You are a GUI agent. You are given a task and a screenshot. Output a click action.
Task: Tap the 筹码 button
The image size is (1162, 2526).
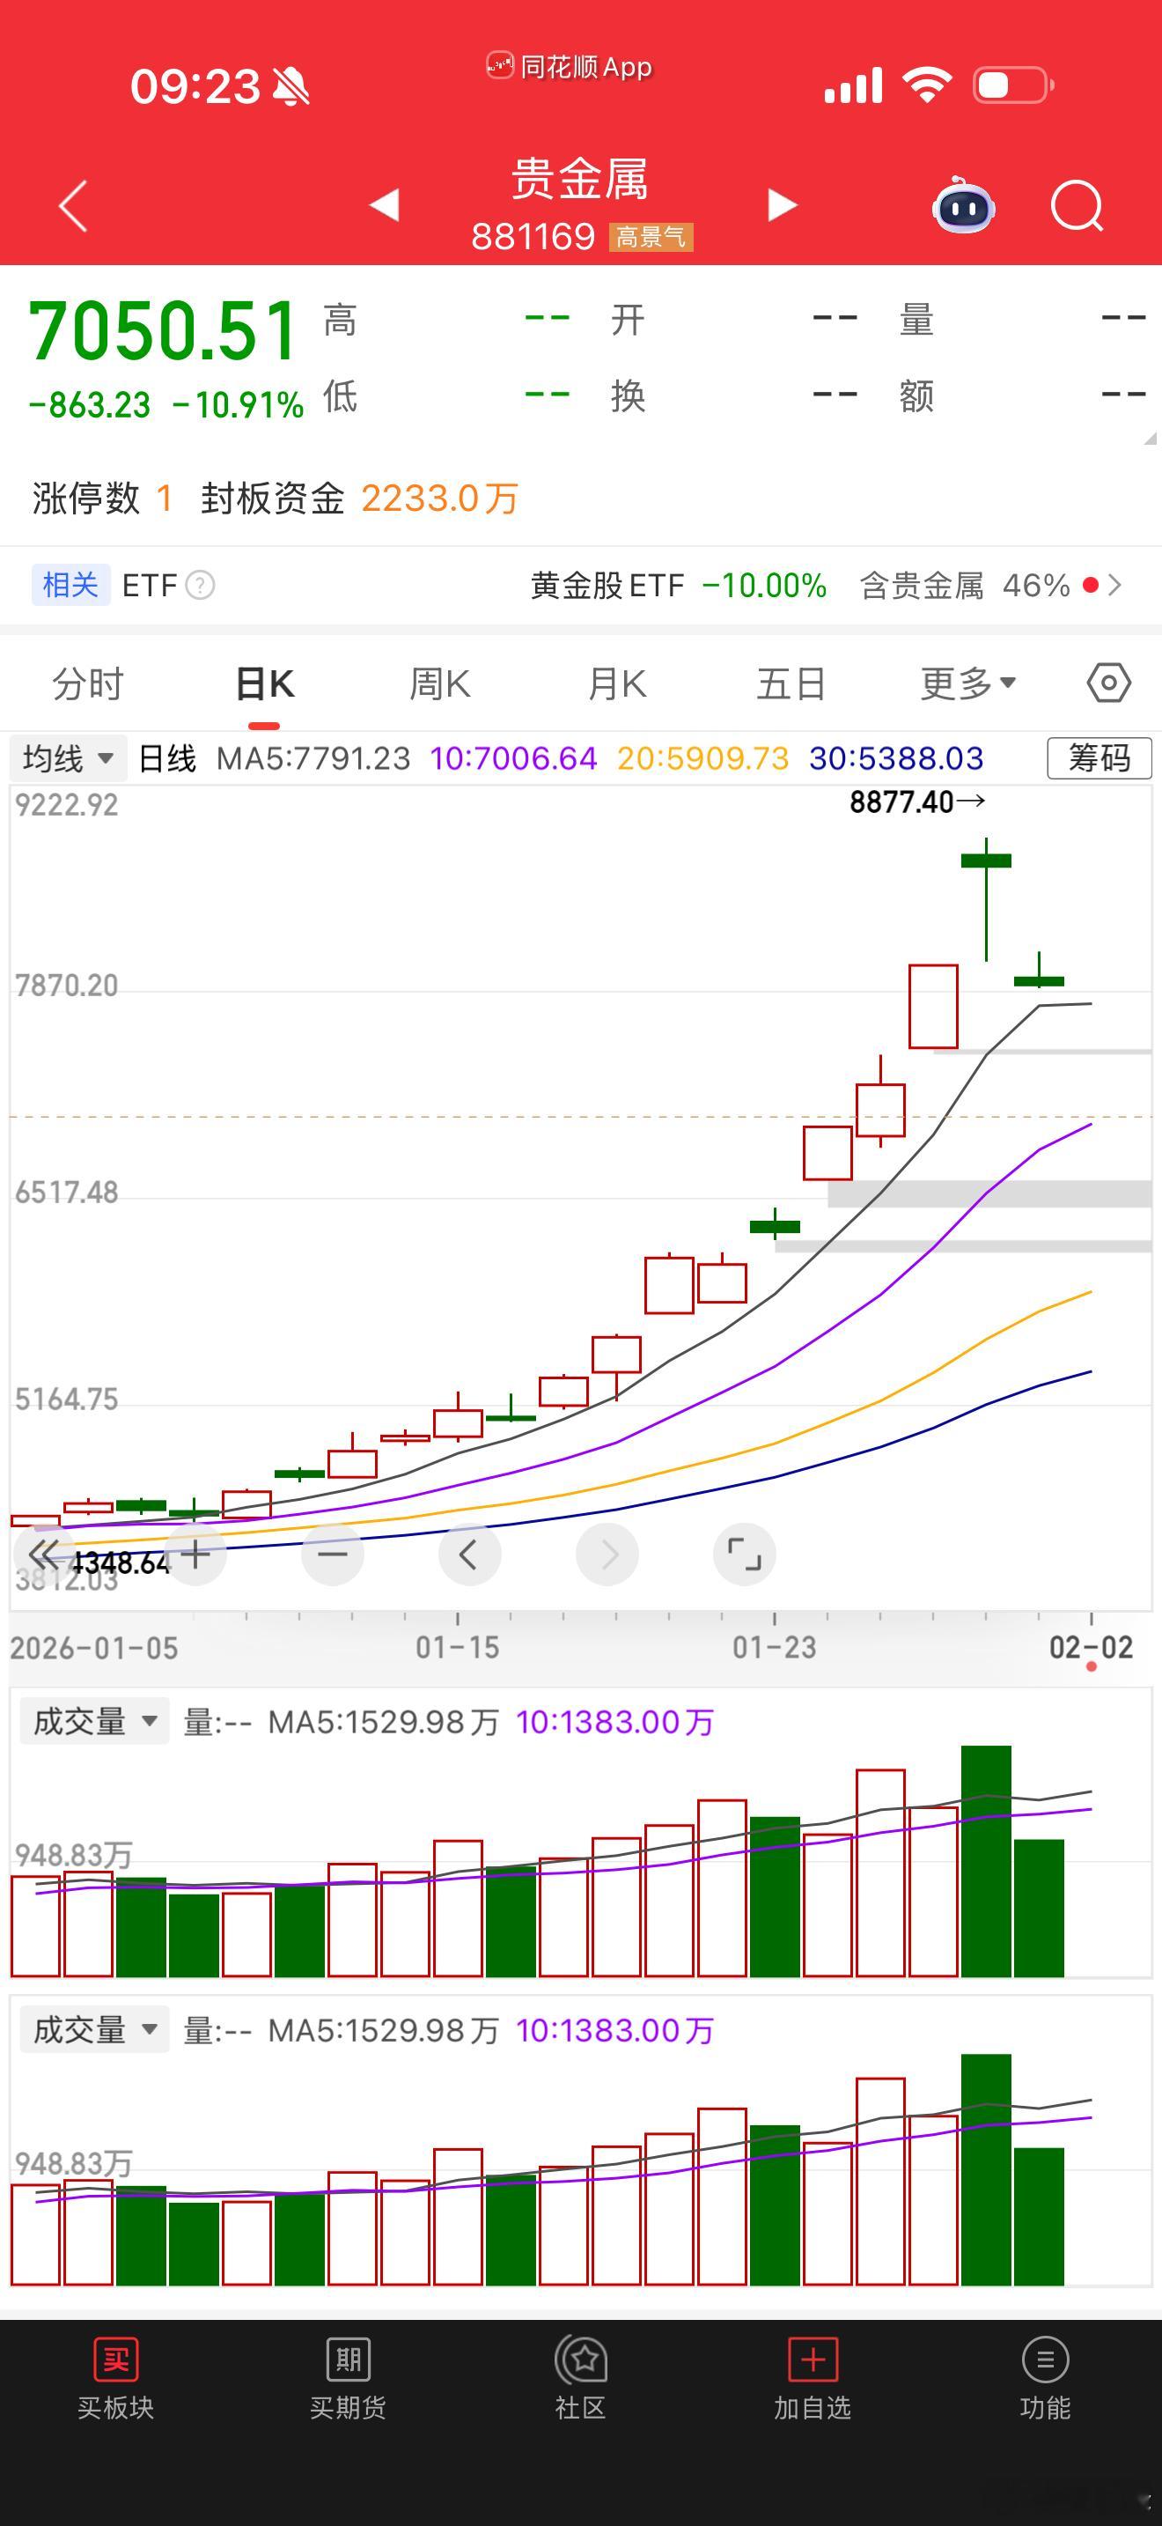tap(1099, 758)
